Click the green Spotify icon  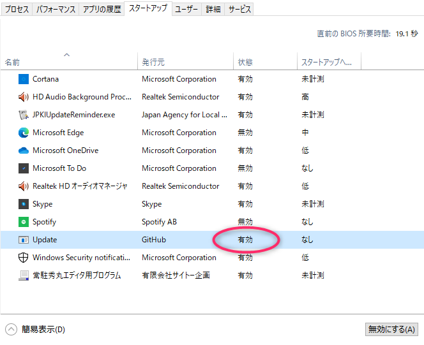24,222
